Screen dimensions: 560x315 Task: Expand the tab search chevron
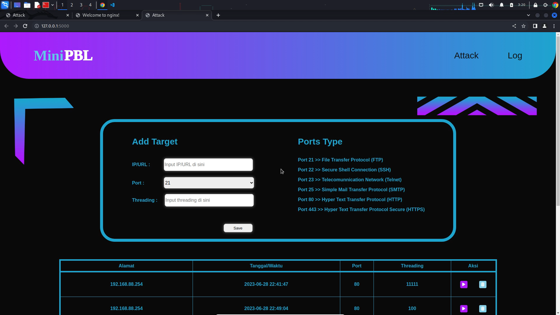528,15
